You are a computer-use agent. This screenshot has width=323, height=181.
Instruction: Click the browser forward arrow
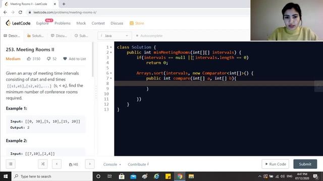coord(13,12)
